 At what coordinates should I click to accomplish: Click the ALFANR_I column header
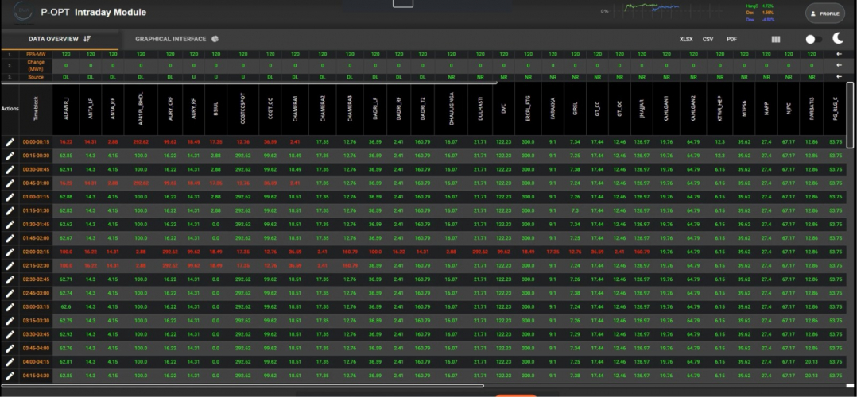66,109
